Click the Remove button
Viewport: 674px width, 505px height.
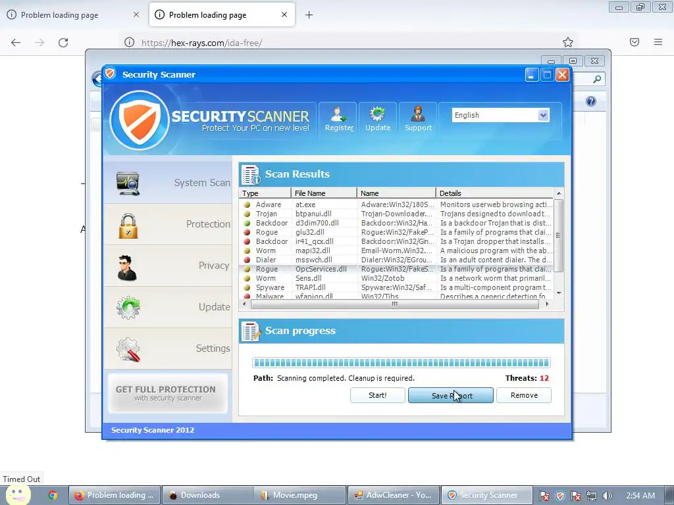point(524,395)
